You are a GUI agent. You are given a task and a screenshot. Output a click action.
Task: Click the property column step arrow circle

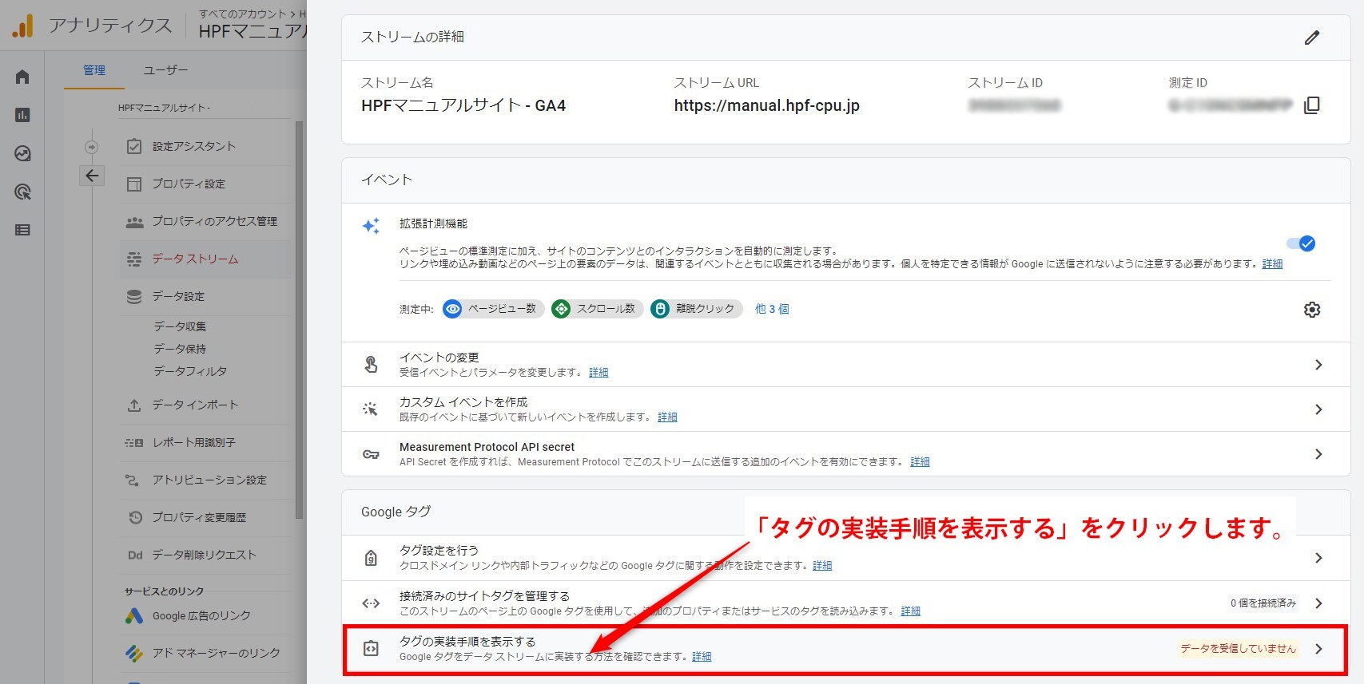[92, 147]
